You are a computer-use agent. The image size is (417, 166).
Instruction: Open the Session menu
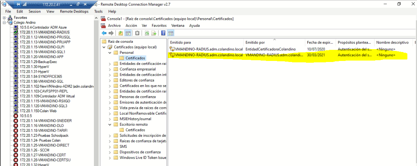tap(35, 11)
